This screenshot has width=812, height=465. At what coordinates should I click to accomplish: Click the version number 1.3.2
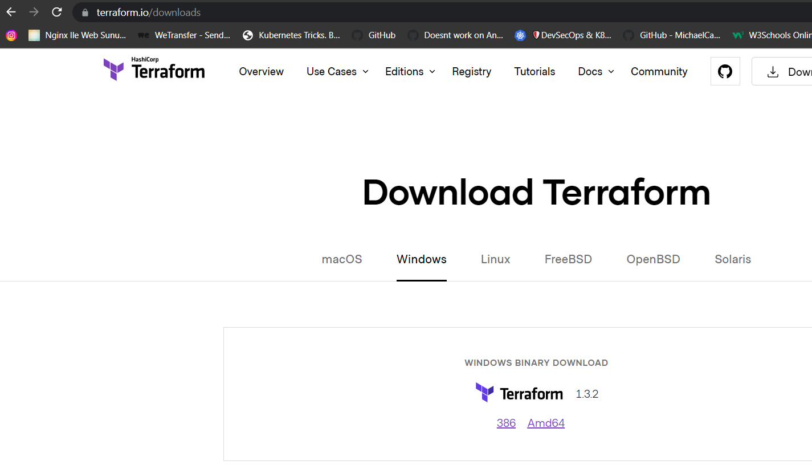[587, 394]
